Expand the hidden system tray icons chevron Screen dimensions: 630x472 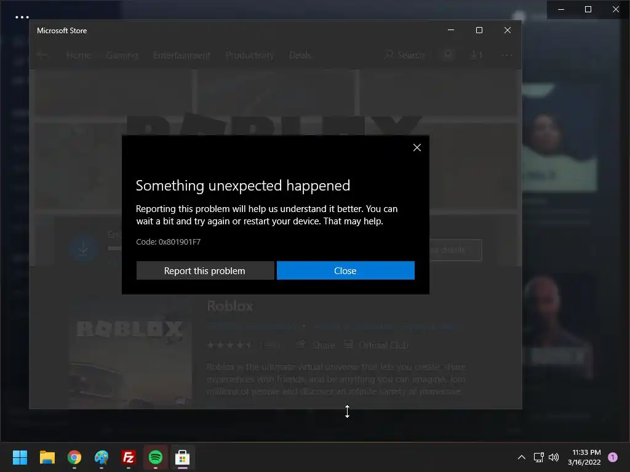(522, 457)
